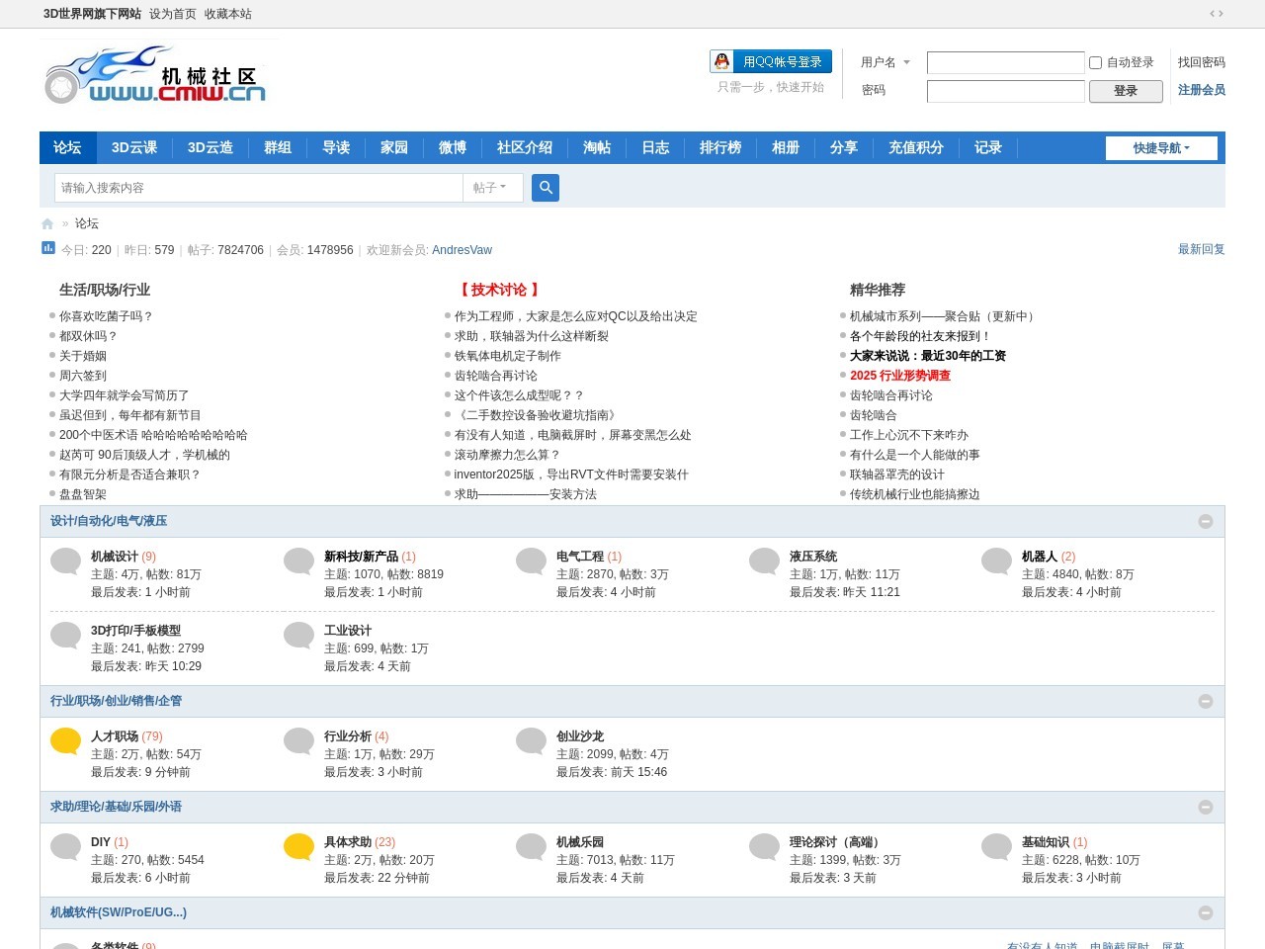Click inside the search input field
1265x949 pixels.
click(x=259, y=187)
